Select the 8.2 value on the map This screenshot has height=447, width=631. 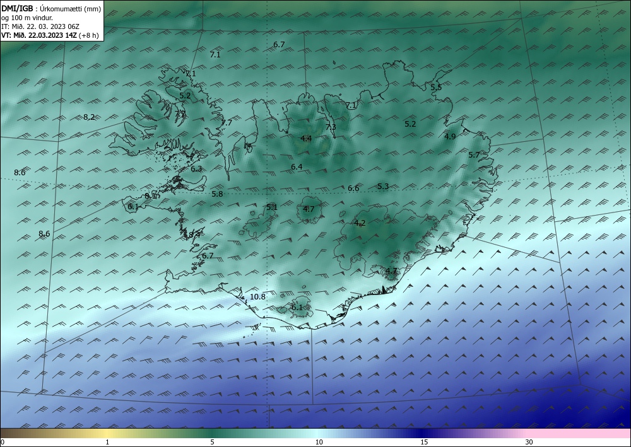pos(90,117)
